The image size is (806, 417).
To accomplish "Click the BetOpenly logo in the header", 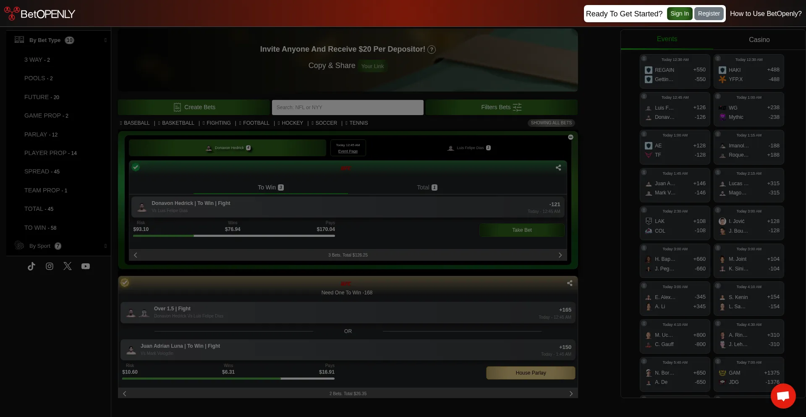I will tap(40, 13).
